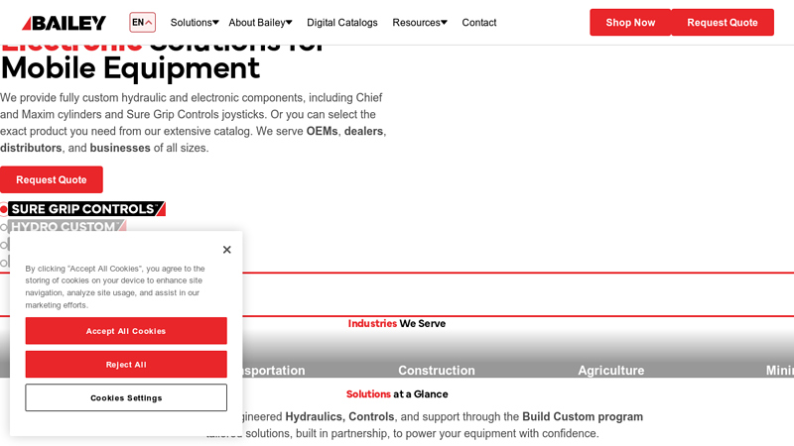Accept All Cookies

126,331
